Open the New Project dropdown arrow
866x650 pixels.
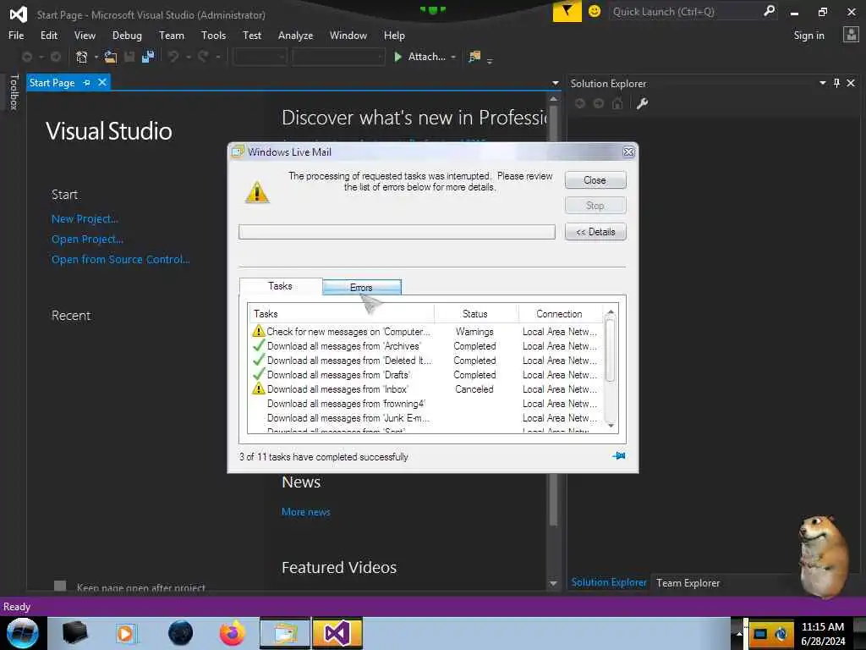pyautogui.click(x=96, y=57)
